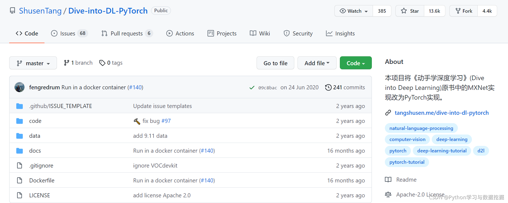Click the folder icon for .github/ISSUE_TEMPLATE

coord(20,106)
